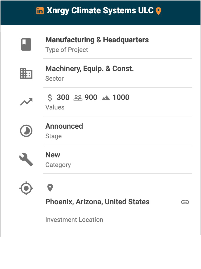
Task: Click the Announced stage row
Action: pyautogui.click(x=64, y=126)
